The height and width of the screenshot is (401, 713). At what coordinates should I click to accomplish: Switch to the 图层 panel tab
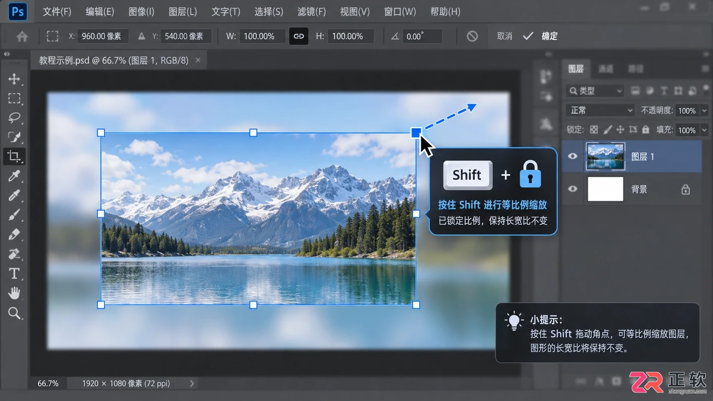tap(576, 69)
